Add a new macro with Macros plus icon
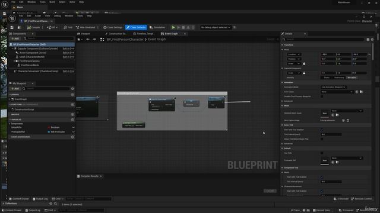This screenshot has height=213, width=380. [72, 114]
